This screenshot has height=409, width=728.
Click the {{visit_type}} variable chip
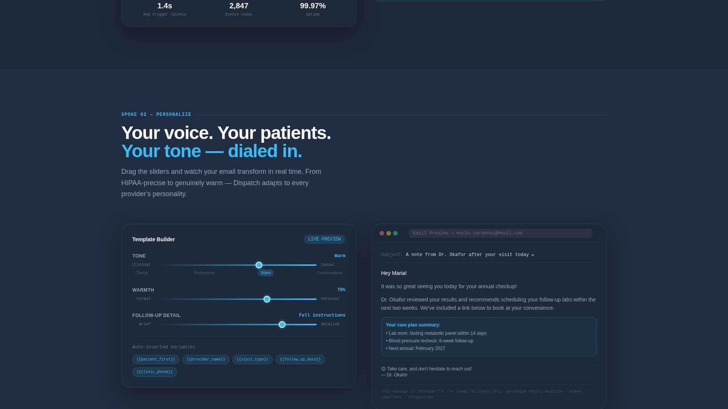(253, 359)
